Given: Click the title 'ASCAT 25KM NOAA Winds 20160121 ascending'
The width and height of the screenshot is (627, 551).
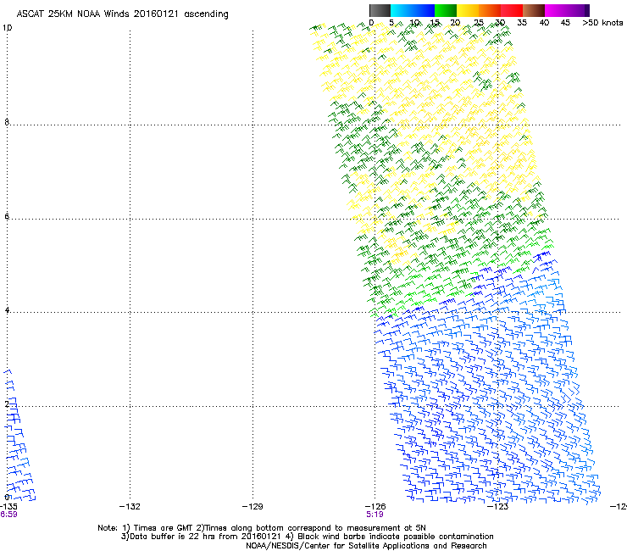Looking at the screenshot, I should tap(122, 14).
